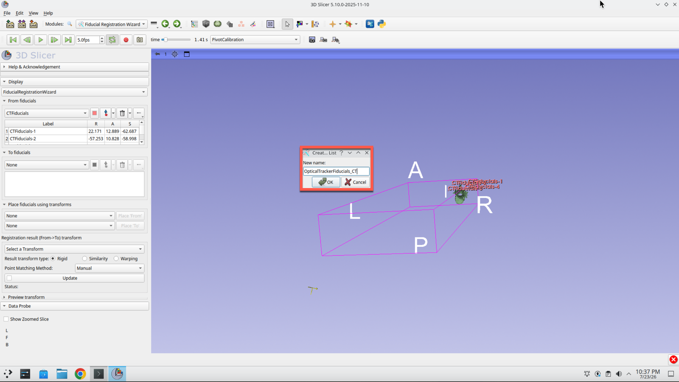
Task: Click OK in the Create List dialog
Action: pos(326,182)
